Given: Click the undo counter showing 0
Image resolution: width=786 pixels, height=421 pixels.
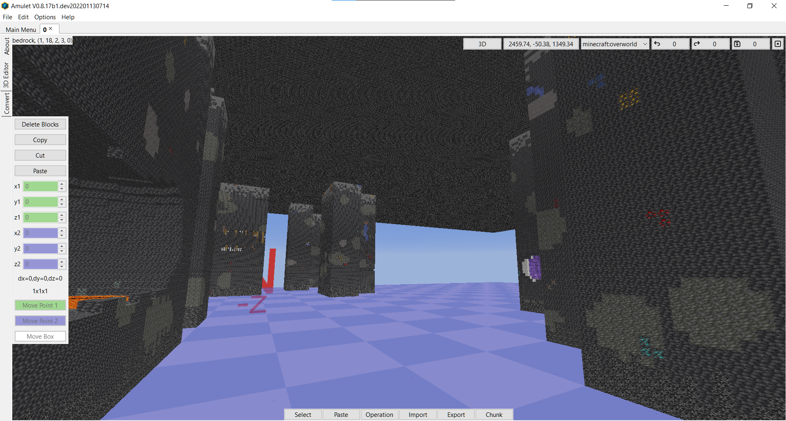Looking at the screenshot, I should 675,44.
